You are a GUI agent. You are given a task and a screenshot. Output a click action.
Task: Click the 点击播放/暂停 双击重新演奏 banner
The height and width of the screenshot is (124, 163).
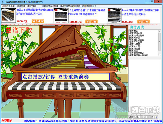point(66,77)
